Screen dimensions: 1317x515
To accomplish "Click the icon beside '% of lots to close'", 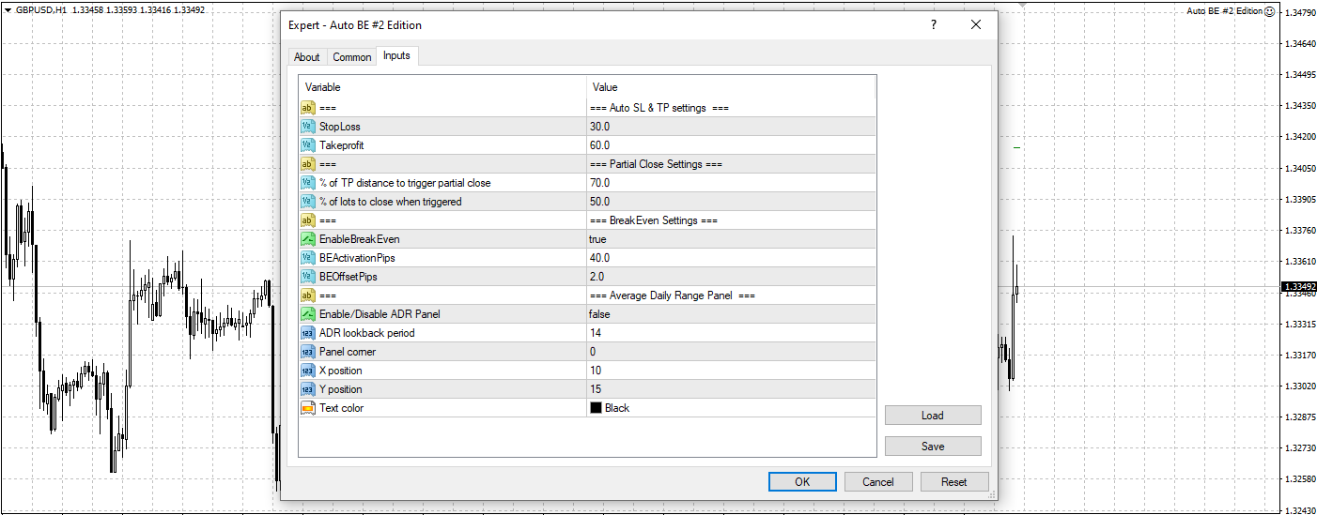I will (307, 202).
